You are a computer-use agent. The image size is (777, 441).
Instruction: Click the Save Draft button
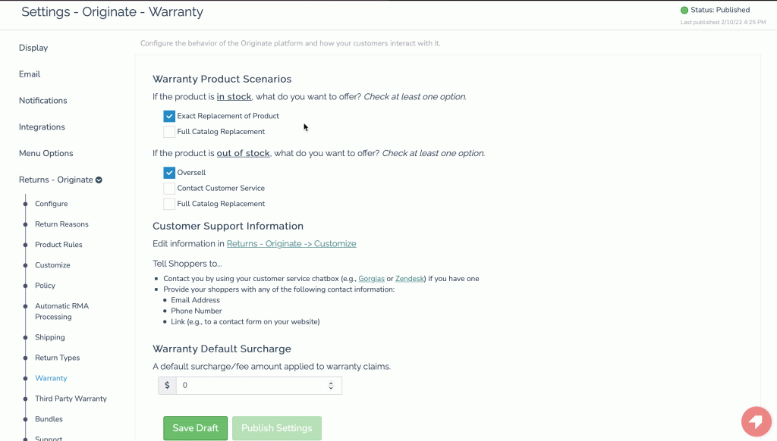point(195,428)
